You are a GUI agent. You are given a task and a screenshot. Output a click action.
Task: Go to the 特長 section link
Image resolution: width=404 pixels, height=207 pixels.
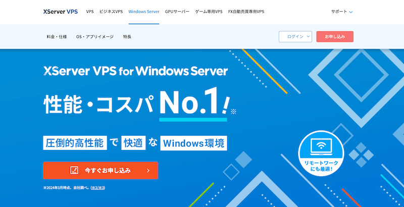127,36
